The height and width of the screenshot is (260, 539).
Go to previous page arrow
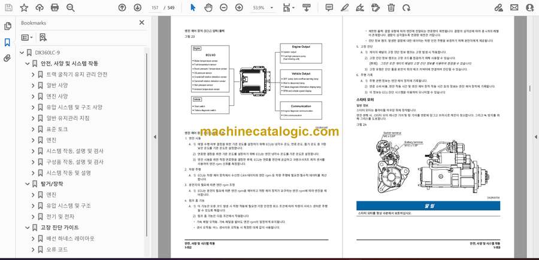click(x=122, y=8)
